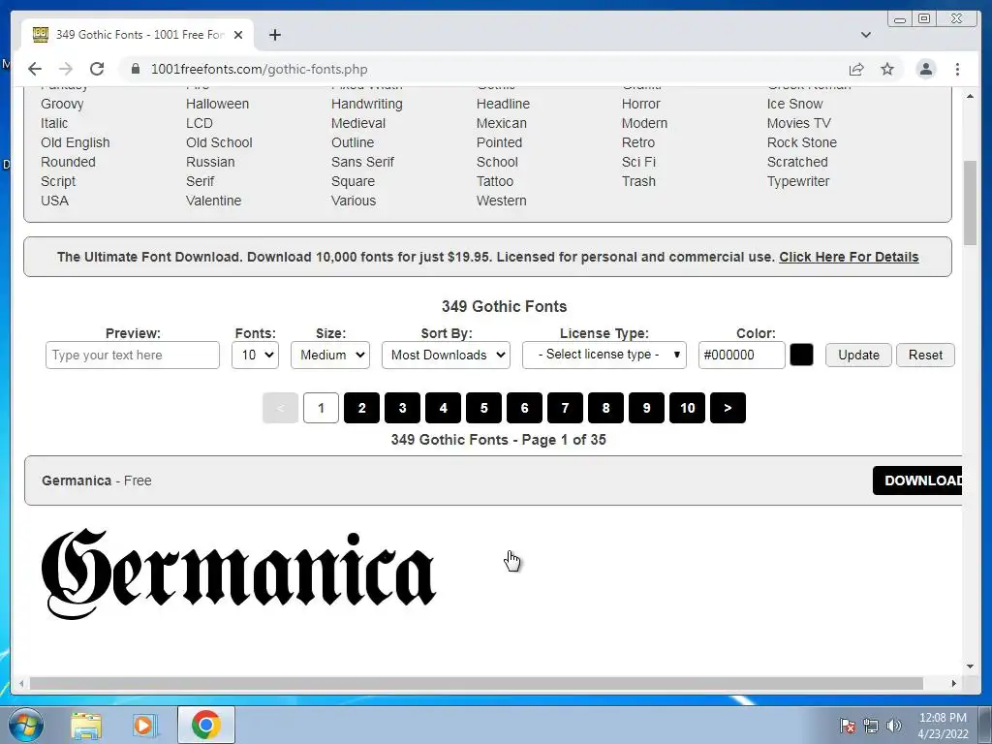
Task: Click the browser forward arrow
Action: (66, 69)
